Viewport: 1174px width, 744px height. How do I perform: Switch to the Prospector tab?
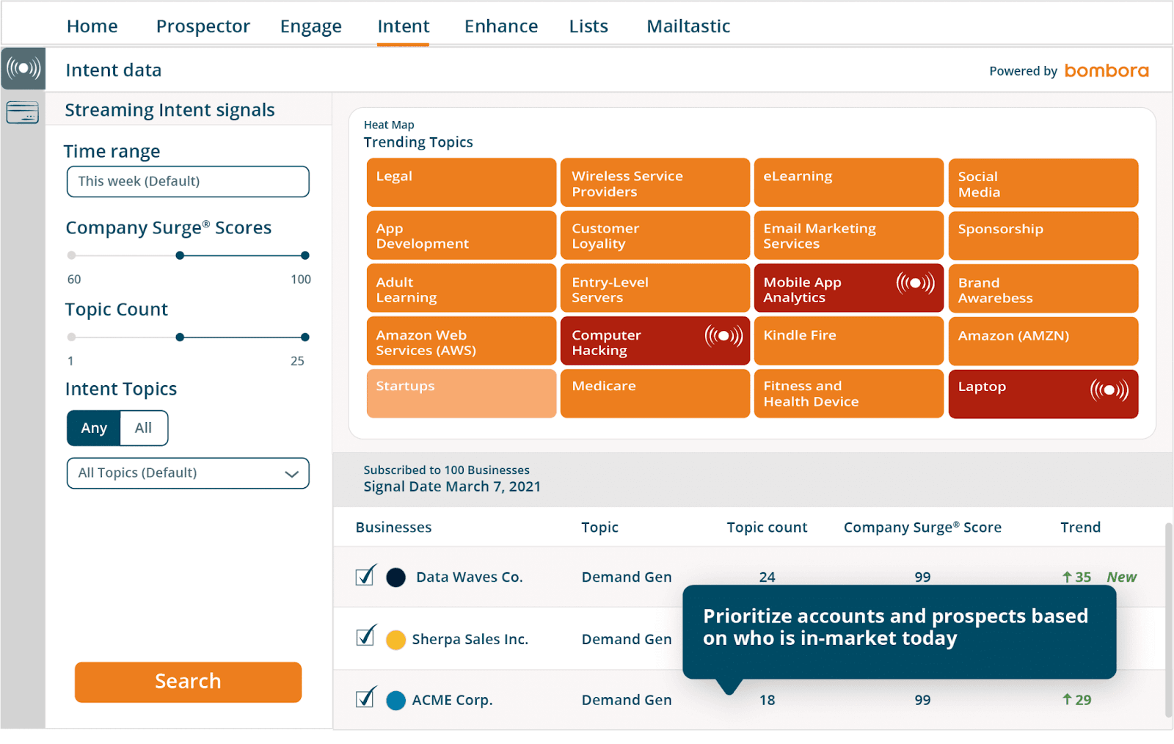pyautogui.click(x=203, y=26)
